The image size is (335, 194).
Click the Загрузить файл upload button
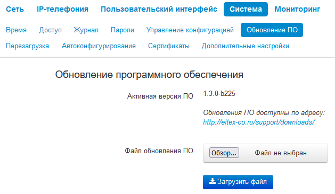tap(238, 182)
